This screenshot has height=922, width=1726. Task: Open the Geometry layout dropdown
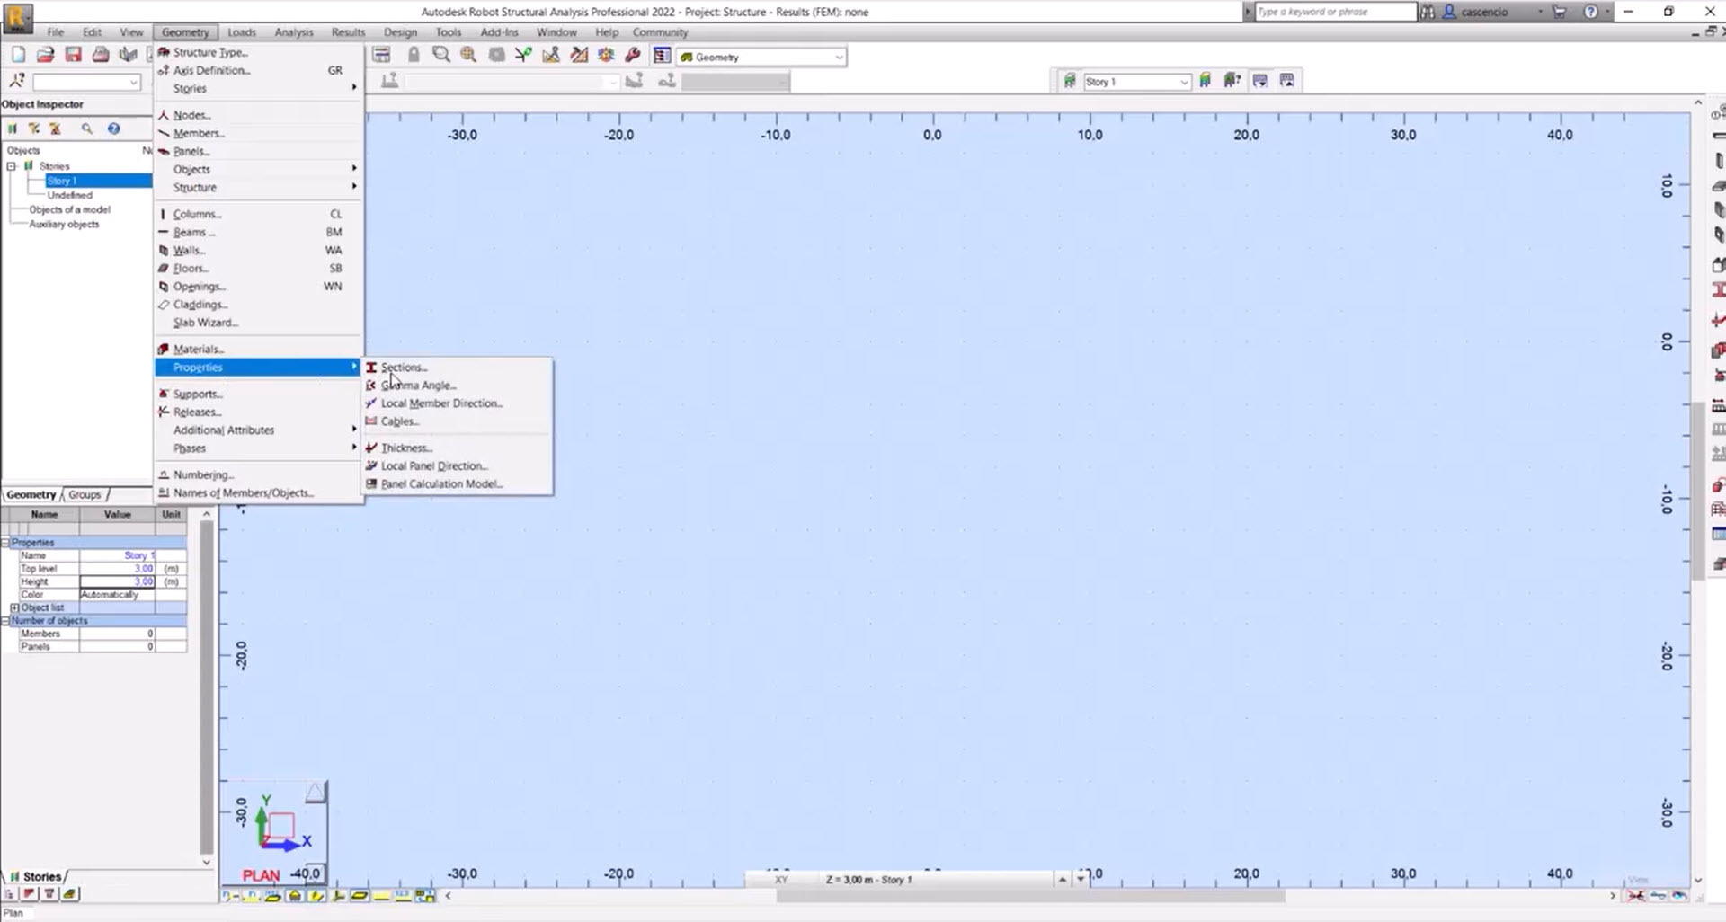tap(838, 57)
